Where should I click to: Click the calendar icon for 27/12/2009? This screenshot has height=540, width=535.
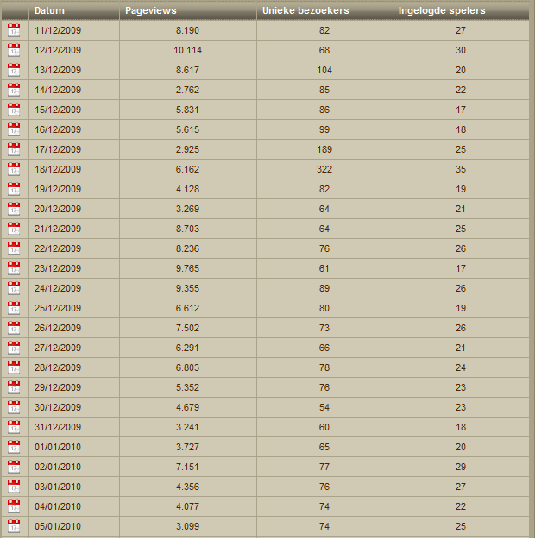tap(14, 348)
